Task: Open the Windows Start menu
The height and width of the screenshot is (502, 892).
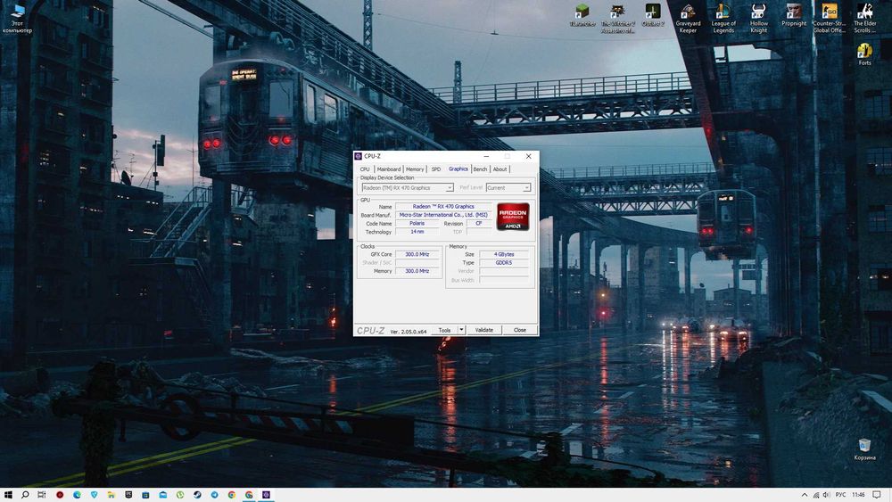Action: pos(8,495)
